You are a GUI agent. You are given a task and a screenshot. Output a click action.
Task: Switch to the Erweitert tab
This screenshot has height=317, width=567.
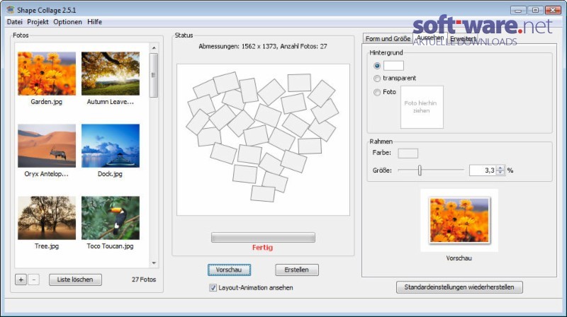click(x=463, y=39)
